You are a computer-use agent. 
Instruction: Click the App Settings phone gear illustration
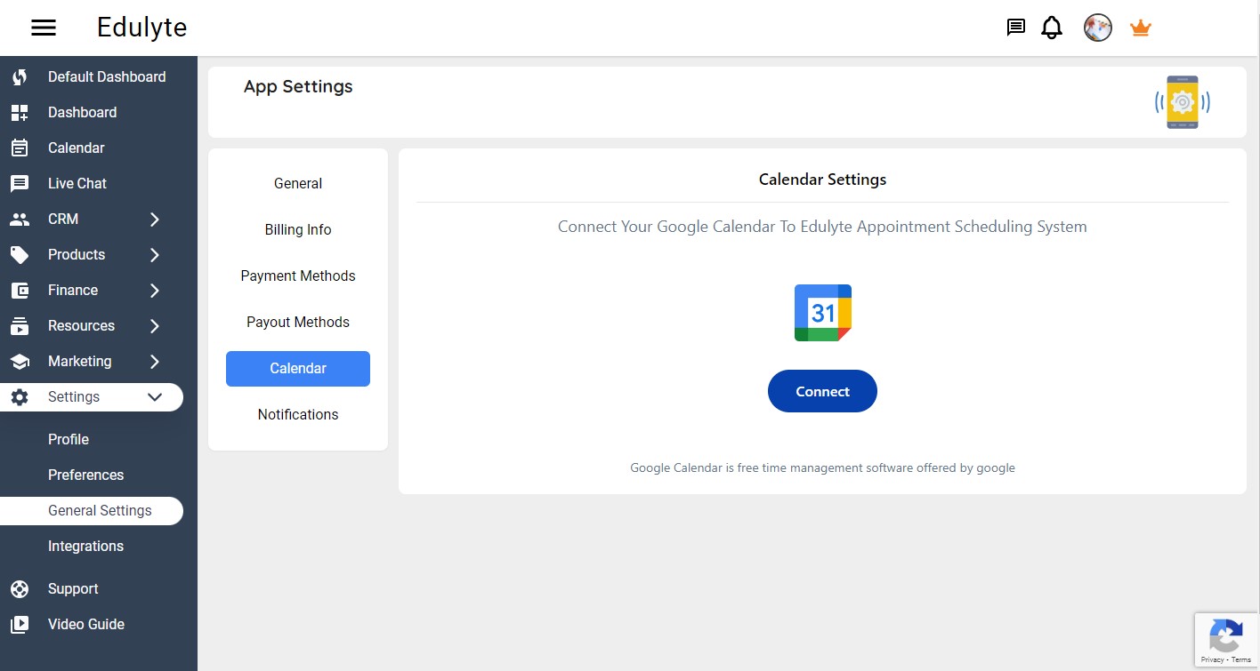(x=1183, y=102)
